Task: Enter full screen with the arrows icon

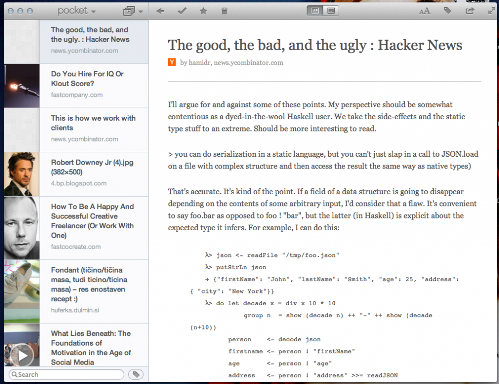Action: click(x=491, y=11)
